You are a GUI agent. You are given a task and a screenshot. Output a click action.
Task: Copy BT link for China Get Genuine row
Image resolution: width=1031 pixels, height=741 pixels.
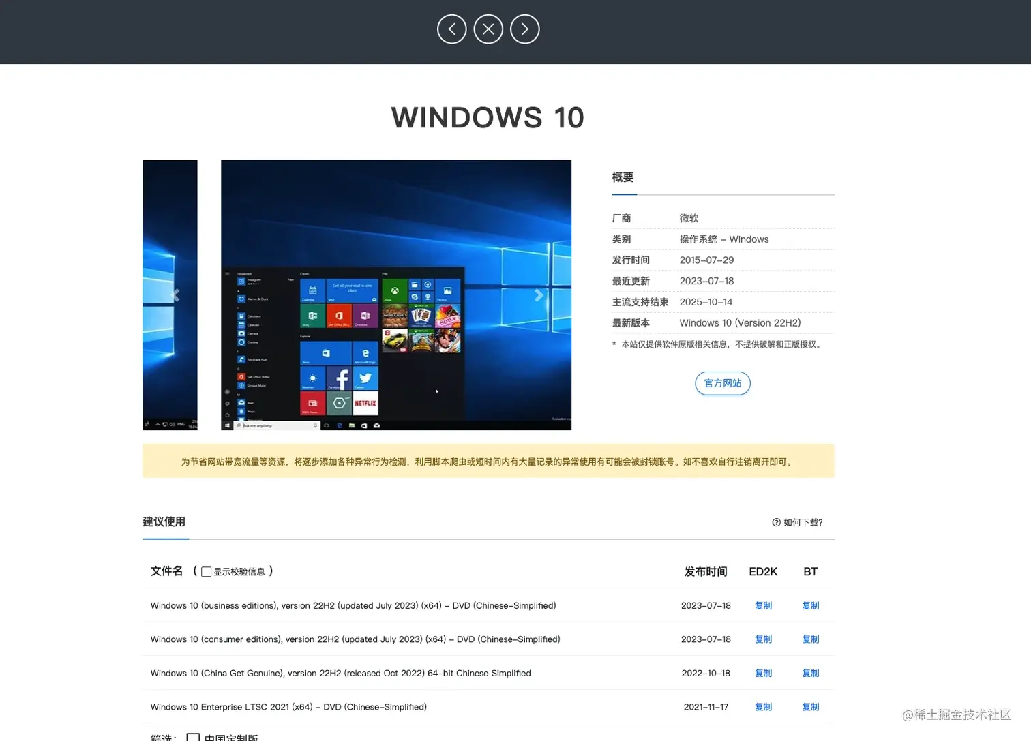click(810, 673)
